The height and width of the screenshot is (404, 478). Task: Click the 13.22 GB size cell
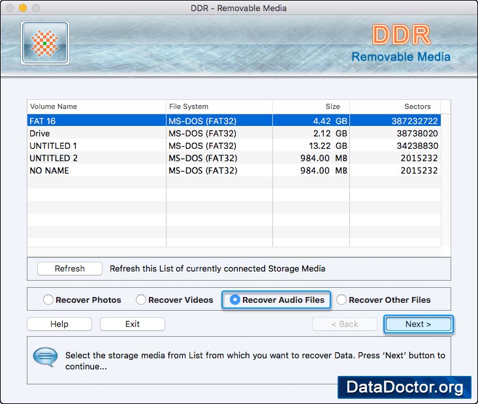tap(311, 146)
